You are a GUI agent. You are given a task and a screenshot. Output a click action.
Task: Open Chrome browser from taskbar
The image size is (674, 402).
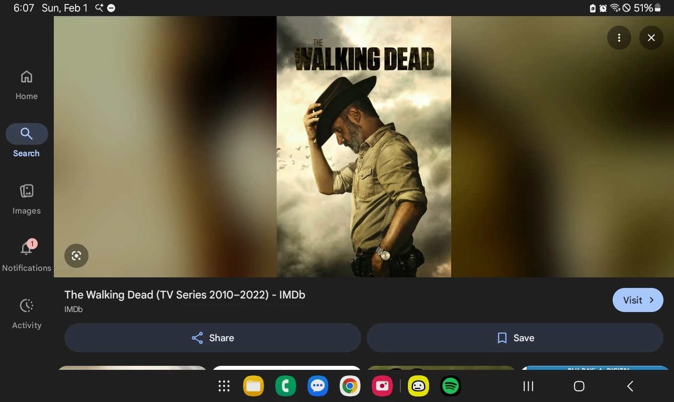click(350, 386)
